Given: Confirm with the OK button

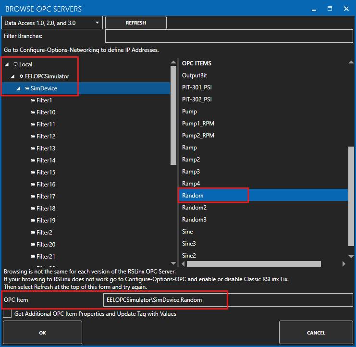Looking at the screenshot, I should point(42,333).
